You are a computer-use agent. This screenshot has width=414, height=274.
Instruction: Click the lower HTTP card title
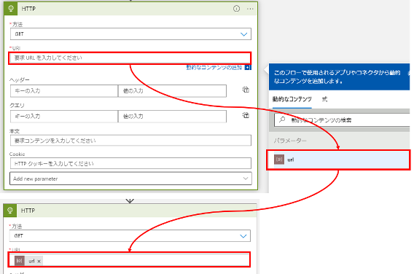click(28, 211)
